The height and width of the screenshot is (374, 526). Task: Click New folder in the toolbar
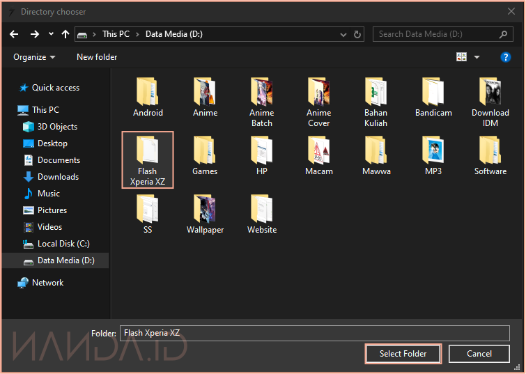click(97, 57)
